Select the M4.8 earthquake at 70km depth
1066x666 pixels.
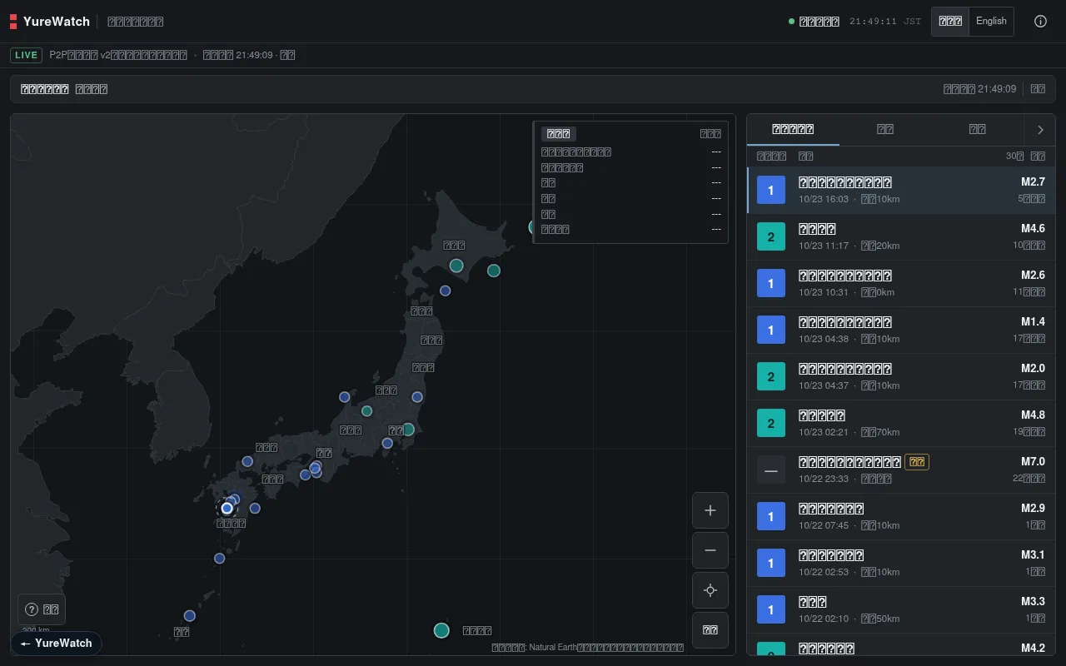901,424
